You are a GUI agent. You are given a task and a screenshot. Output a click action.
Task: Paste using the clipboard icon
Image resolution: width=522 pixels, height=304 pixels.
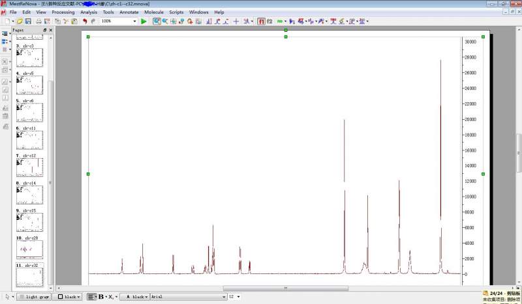pyautogui.click(x=74, y=21)
